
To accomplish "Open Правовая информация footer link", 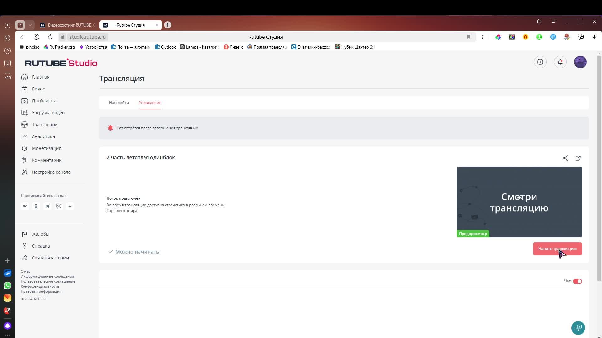I will pyautogui.click(x=41, y=291).
